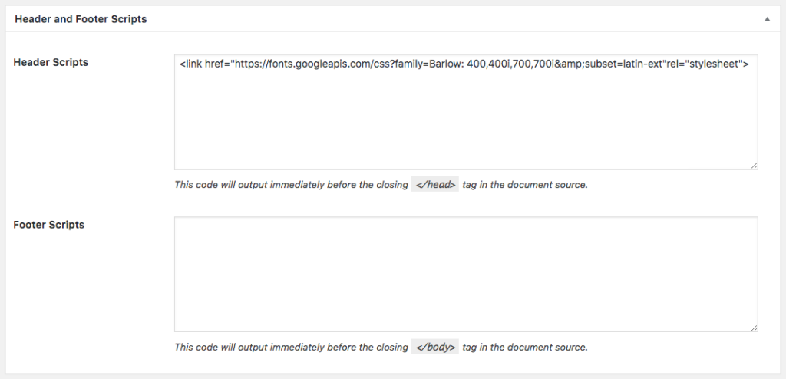The height and width of the screenshot is (379, 786).
Task: Click the description text below Footer Scripts
Action: click(x=381, y=347)
